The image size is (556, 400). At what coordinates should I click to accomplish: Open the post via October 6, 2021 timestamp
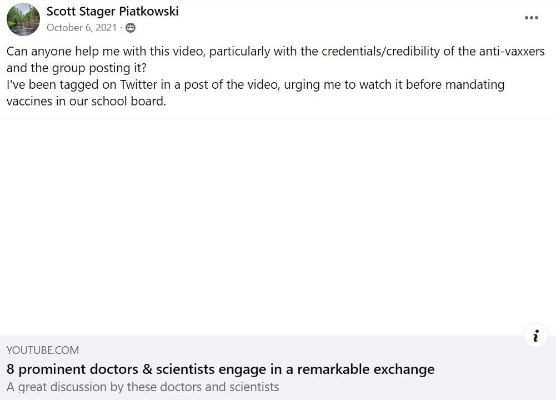(x=82, y=28)
